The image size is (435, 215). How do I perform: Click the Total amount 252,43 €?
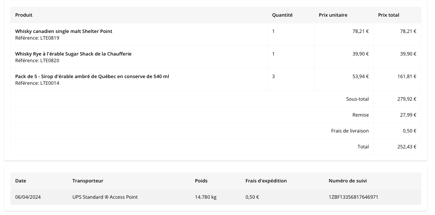(407, 147)
